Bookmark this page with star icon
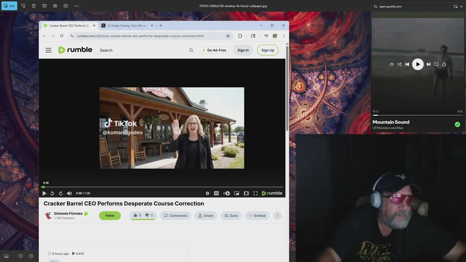The width and height of the screenshot is (466, 262). pyautogui.click(x=228, y=36)
